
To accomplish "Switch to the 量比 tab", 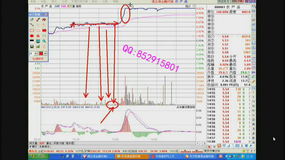I will point(49,143).
